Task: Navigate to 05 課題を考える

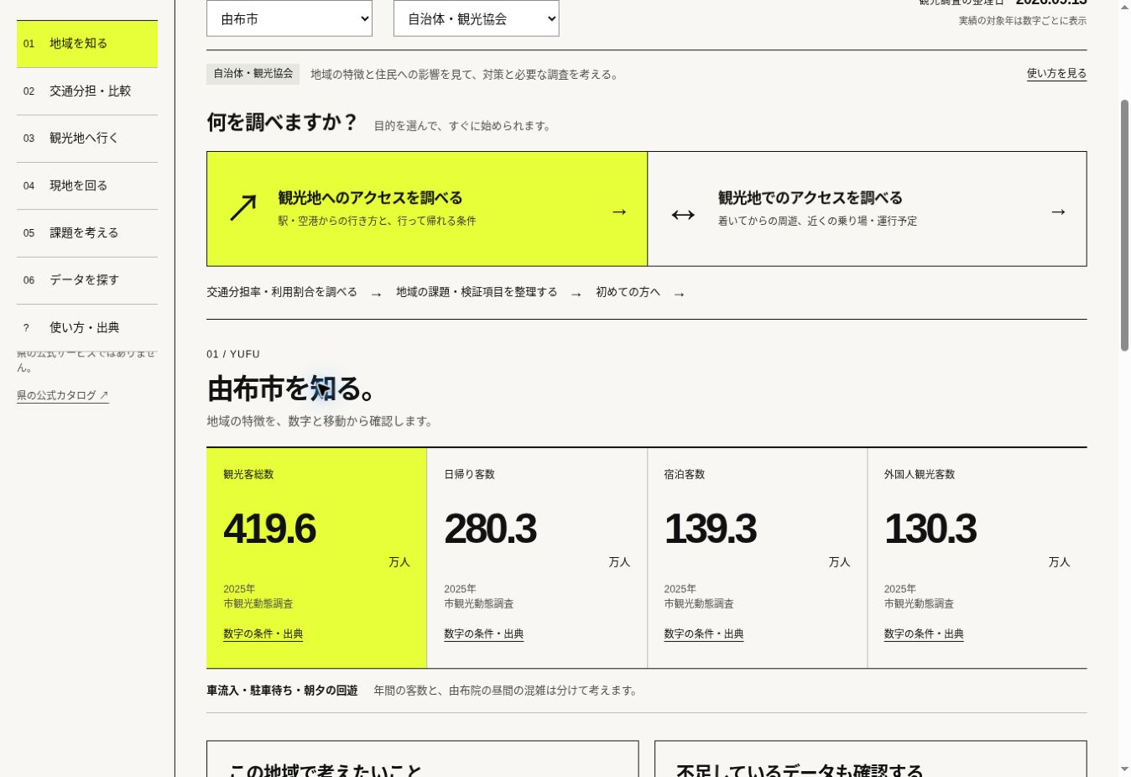Action: (87, 233)
